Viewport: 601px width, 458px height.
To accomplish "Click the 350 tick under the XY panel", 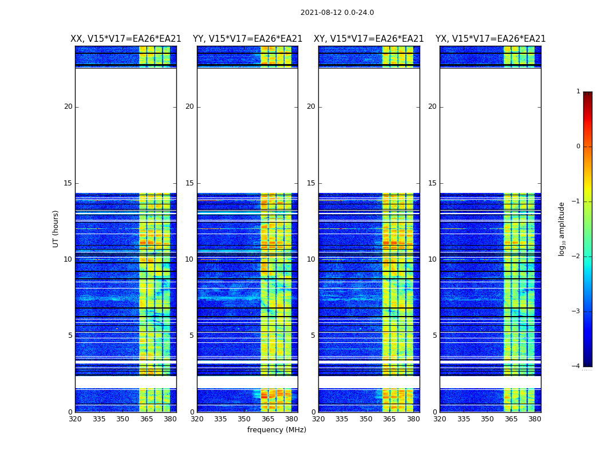I will point(365,419).
